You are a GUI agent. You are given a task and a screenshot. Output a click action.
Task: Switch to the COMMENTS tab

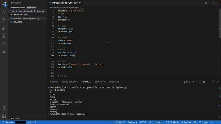[100, 82]
